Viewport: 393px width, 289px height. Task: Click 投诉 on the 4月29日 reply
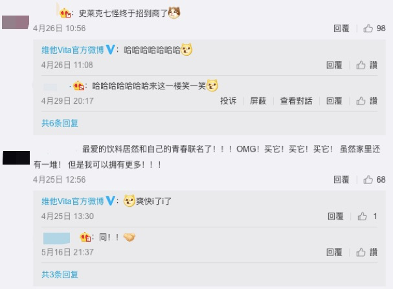tap(228, 101)
